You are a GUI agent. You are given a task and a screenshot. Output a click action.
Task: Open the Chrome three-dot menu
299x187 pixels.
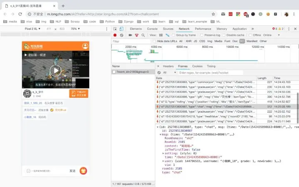click(294, 14)
